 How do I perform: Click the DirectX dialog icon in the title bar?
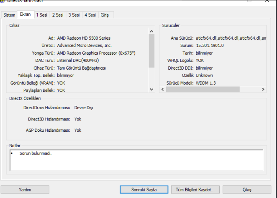click(x=2, y=1)
